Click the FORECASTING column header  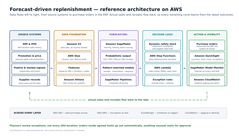(118, 34)
